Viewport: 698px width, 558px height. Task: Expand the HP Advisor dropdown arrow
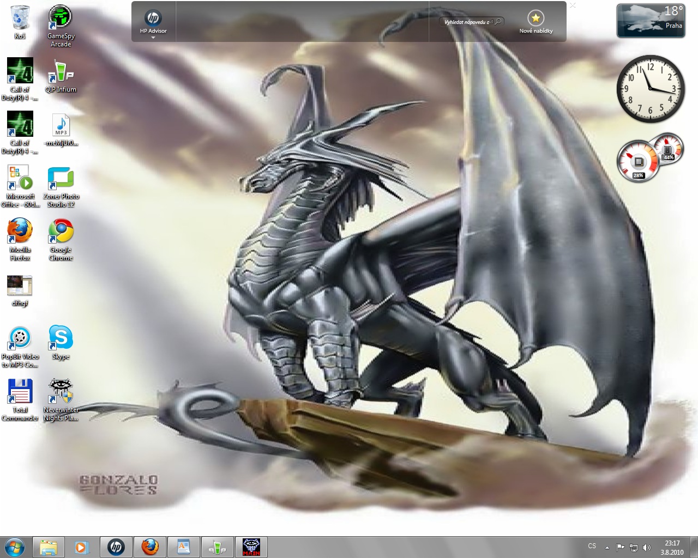[x=153, y=38]
